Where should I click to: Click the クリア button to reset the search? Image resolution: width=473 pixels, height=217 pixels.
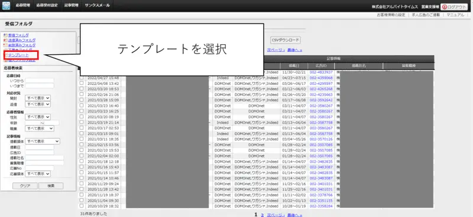(25, 186)
